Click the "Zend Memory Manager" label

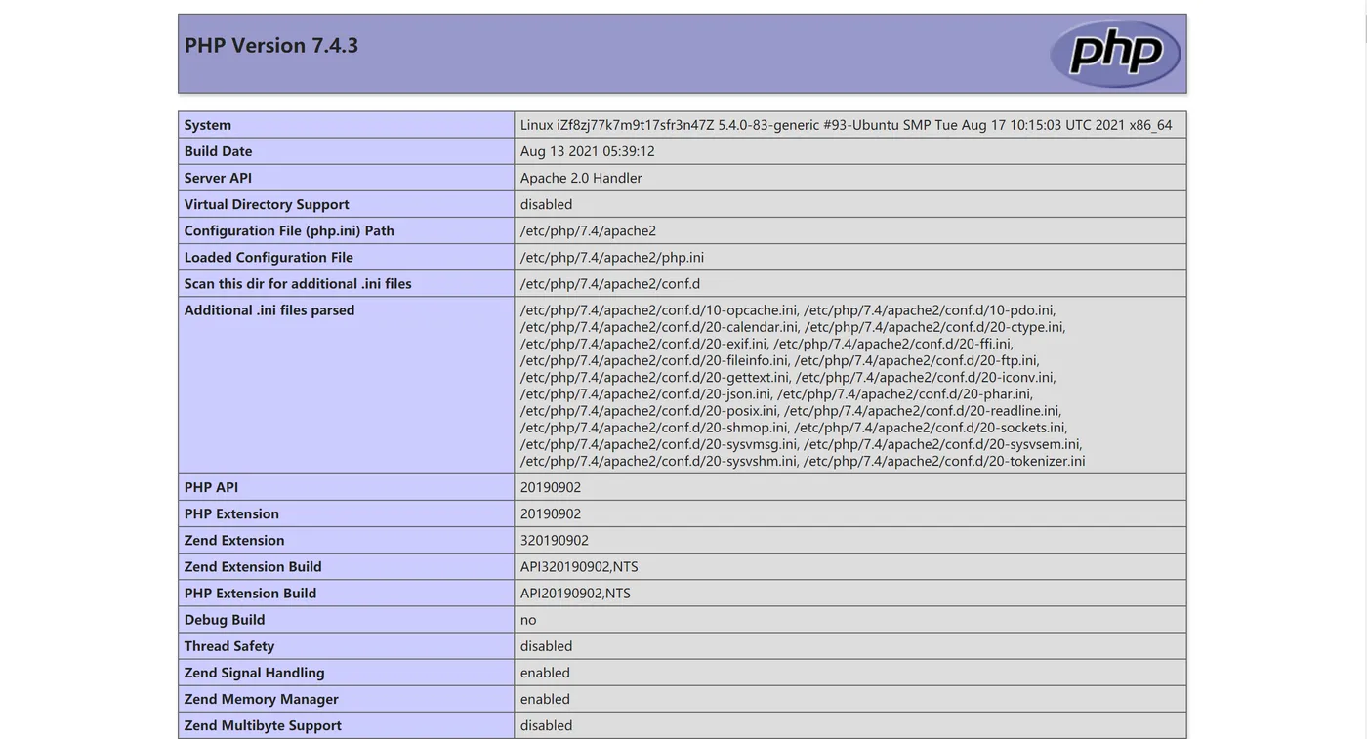click(262, 698)
